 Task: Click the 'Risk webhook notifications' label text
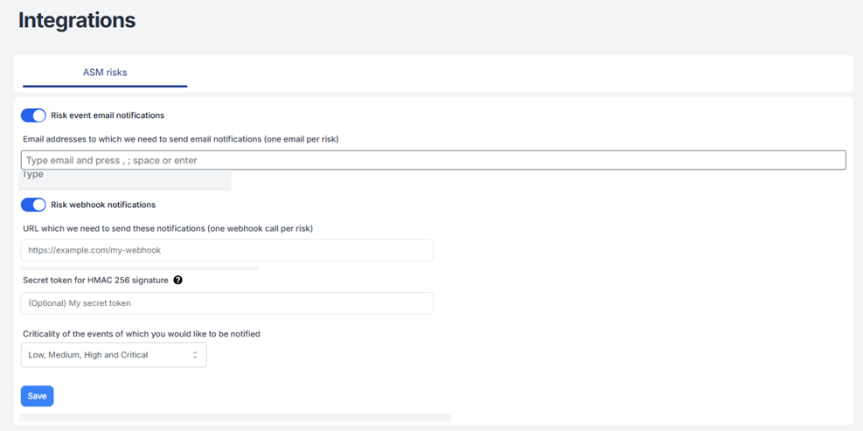pos(103,205)
